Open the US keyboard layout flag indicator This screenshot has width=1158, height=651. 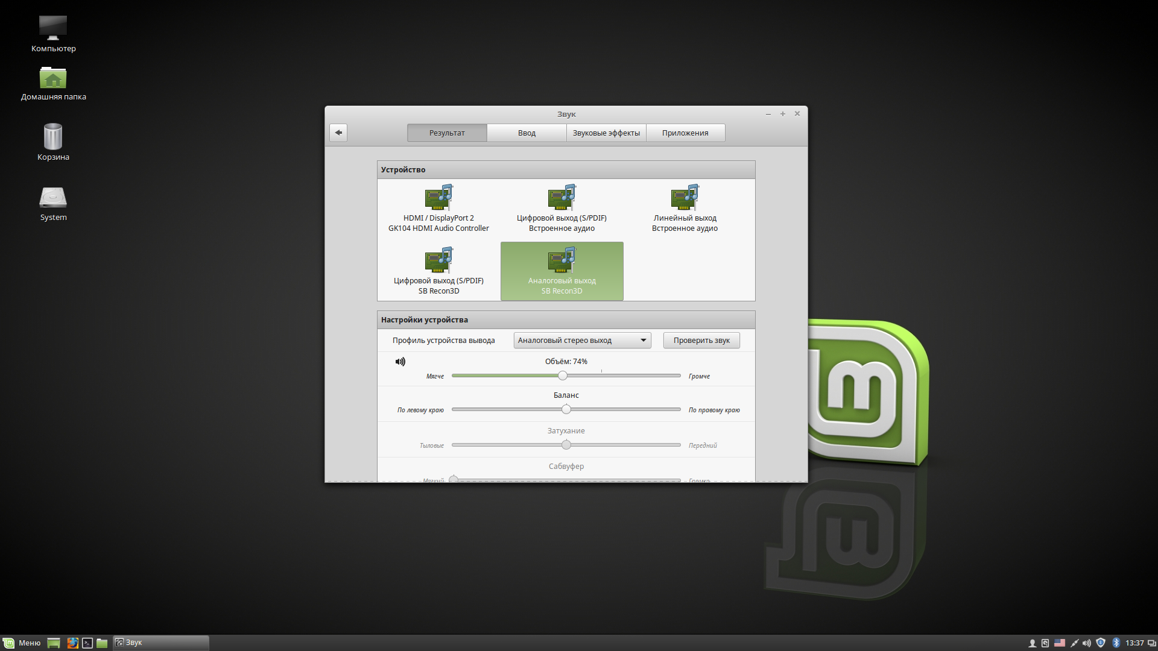pyautogui.click(x=1060, y=643)
